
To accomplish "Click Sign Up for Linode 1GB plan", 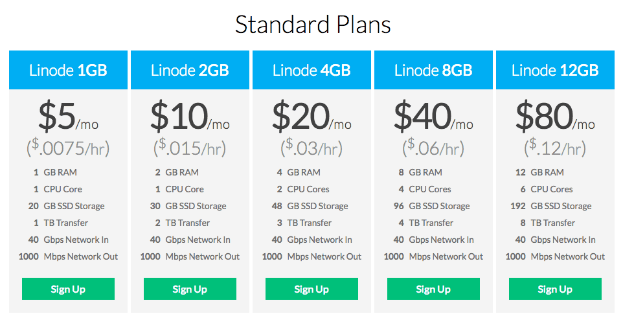I will click(x=68, y=289).
